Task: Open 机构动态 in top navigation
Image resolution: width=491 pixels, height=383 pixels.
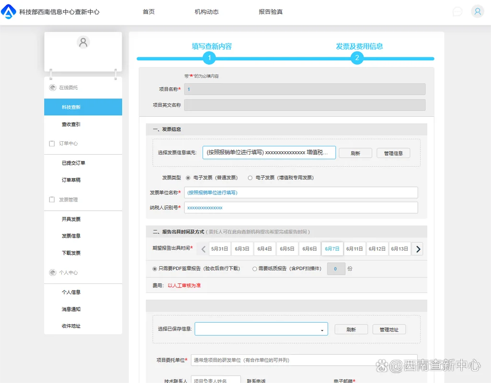Action: [206, 12]
